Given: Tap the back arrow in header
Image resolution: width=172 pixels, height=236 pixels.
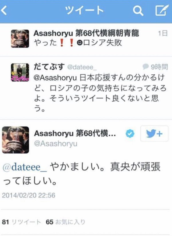Looking at the screenshot, I should (x=4, y=11).
